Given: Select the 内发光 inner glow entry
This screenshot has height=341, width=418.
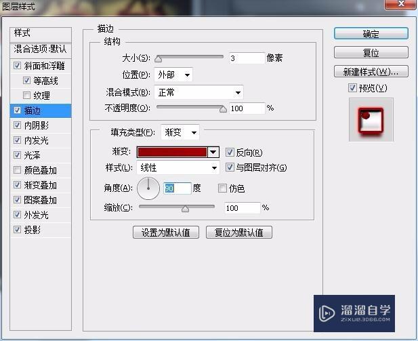Looking at the screenshot, I should point(37,140).
